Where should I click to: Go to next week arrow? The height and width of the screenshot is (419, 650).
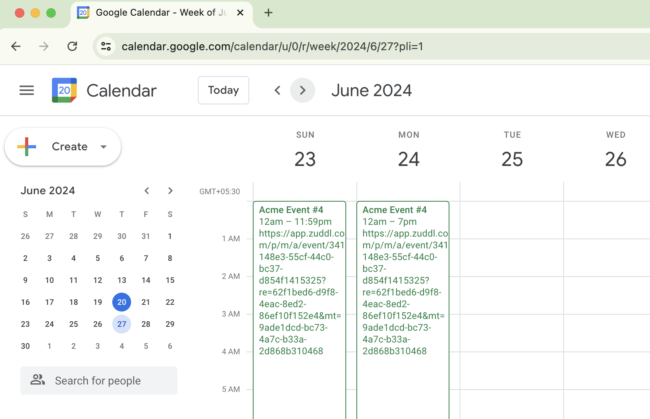click(302, 91)
